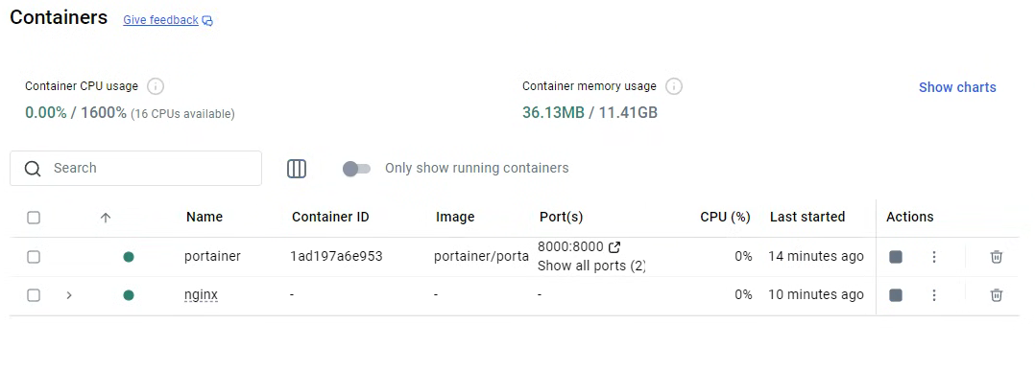The image size is (1035, 371).
Task: Delete the nginx entry via trash icon
Action: [x=996, y=295]
